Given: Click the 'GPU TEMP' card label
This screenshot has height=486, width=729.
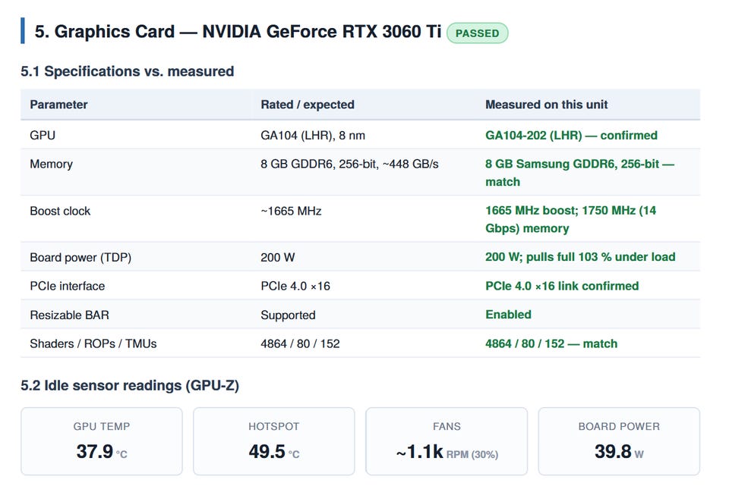Looking at the screenshot, I should [x=101, y=426].
